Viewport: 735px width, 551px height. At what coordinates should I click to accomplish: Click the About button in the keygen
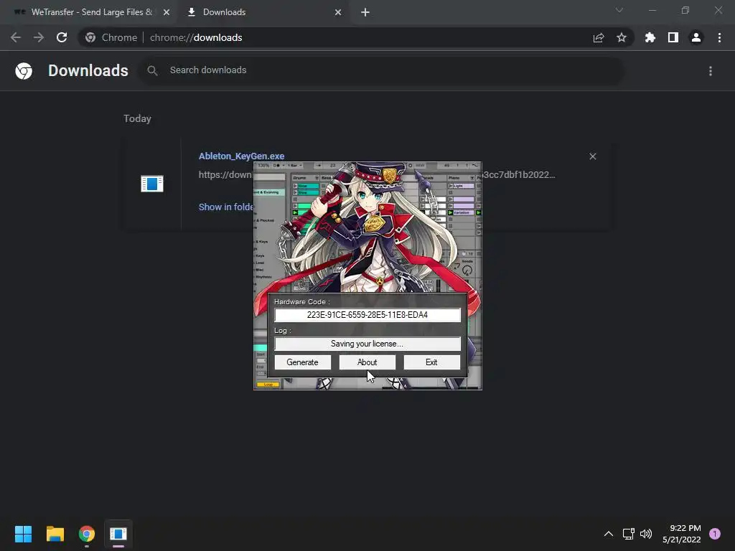(367, 362)
